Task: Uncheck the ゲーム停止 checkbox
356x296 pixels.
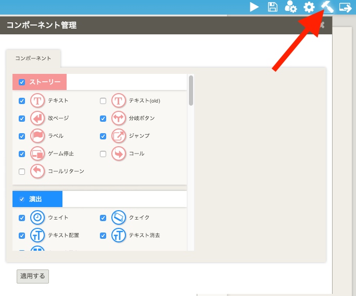Action: point(22,154)
